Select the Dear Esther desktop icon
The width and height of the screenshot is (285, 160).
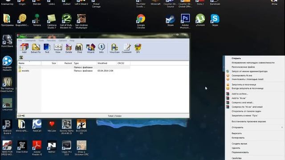click(x=22, y=147)
